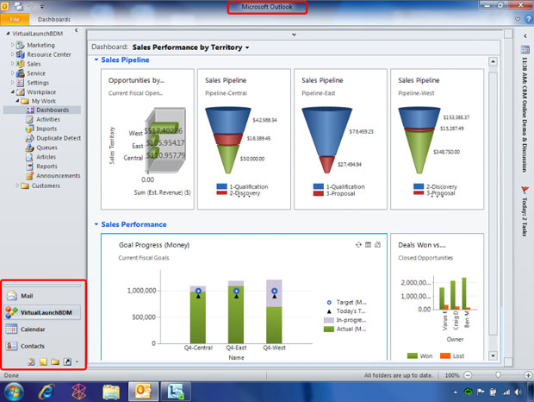Switch to the Calendar pane
The width and height of the screenshot is (534, 402).
(x=42, y=329)
